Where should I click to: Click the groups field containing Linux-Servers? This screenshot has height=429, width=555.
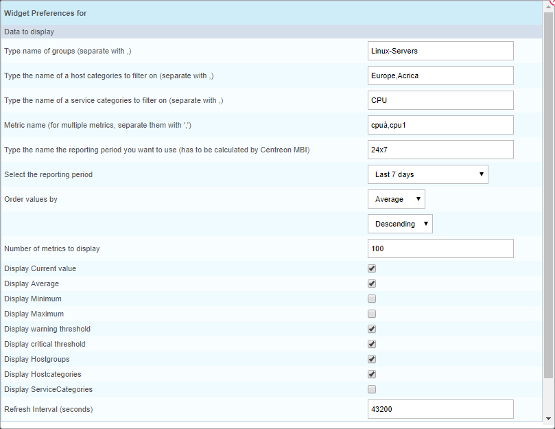(x=440, y=51)
